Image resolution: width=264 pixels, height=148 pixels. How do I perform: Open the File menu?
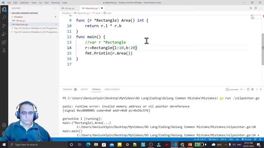(9, 2)
